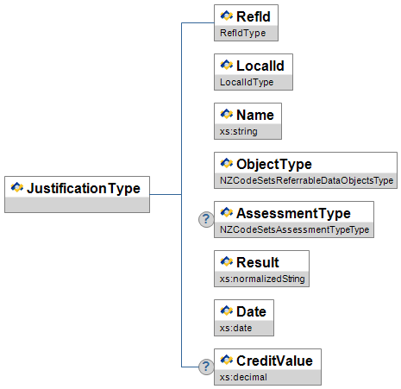The width and height of the screenshot is (401, 389).
Task: Click the AssessmentType element icon
Action: point(227,212)
